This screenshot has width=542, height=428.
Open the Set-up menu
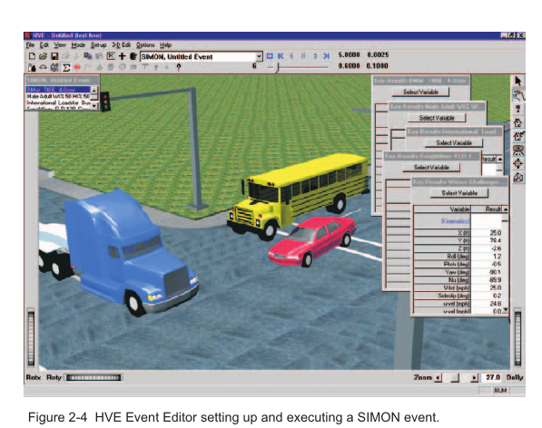99,45
